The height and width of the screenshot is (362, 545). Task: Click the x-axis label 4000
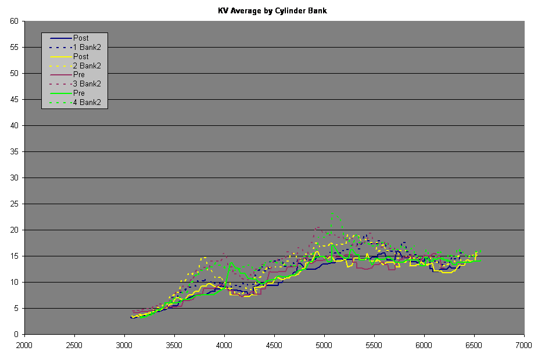(224, 345)
